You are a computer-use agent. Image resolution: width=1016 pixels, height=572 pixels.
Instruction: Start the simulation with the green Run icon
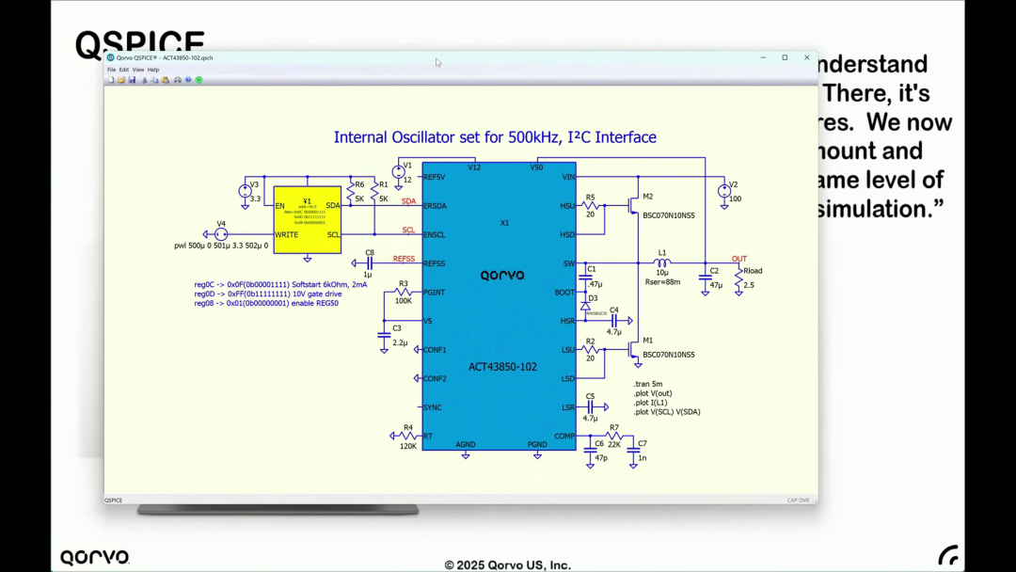[x=198, y=80]
